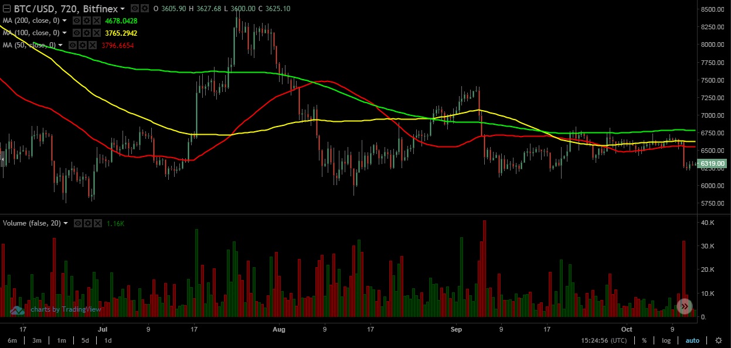Image resolution: width=731 pixels, height=348 pixels.
Task: Open the MA (100, close, 0) dropdown
Action: [64, 33]
